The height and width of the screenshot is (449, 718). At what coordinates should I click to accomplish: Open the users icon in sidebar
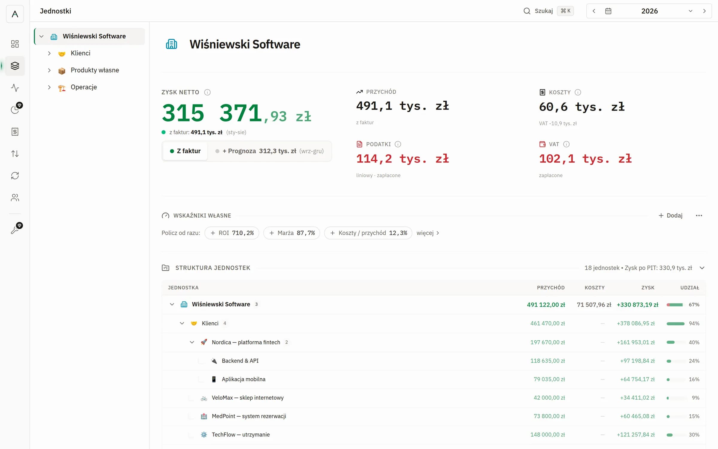(x=15, y=198)
